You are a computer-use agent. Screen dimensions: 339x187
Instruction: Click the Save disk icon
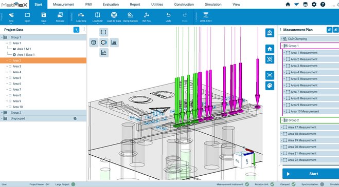coord(44,15)
